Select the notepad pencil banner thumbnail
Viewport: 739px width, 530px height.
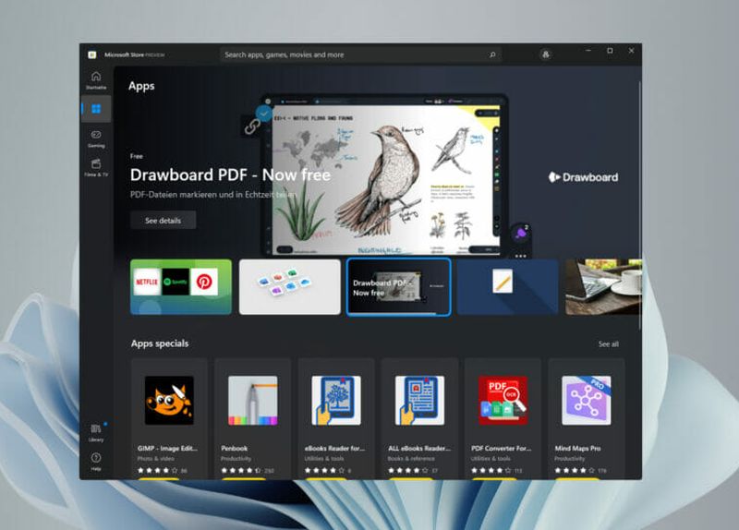(x=507, y=287)
